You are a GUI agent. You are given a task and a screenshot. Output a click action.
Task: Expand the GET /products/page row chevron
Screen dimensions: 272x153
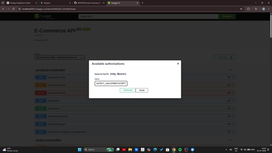coord(233,124)
